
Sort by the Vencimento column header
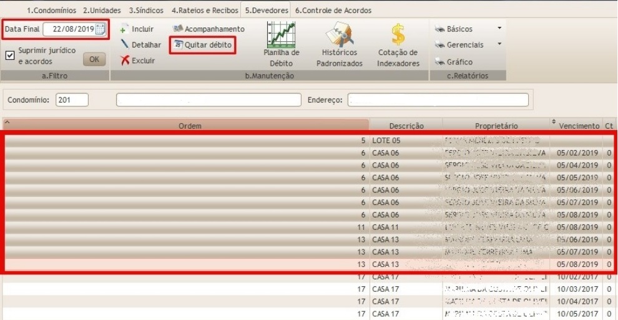[x=577, y=126]
